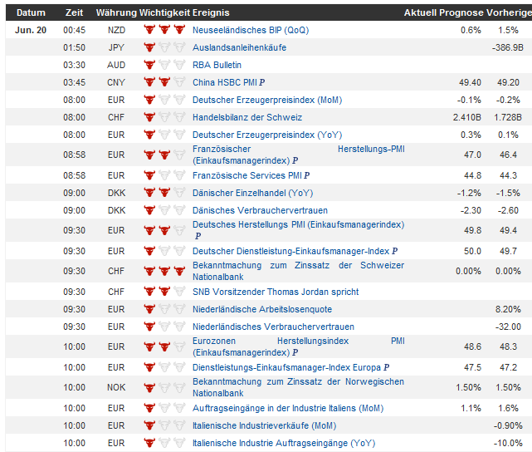Open Zinssatz der Norwegischen Nationalbank link
The image size is (532, 452).
[x=298, y=387]
